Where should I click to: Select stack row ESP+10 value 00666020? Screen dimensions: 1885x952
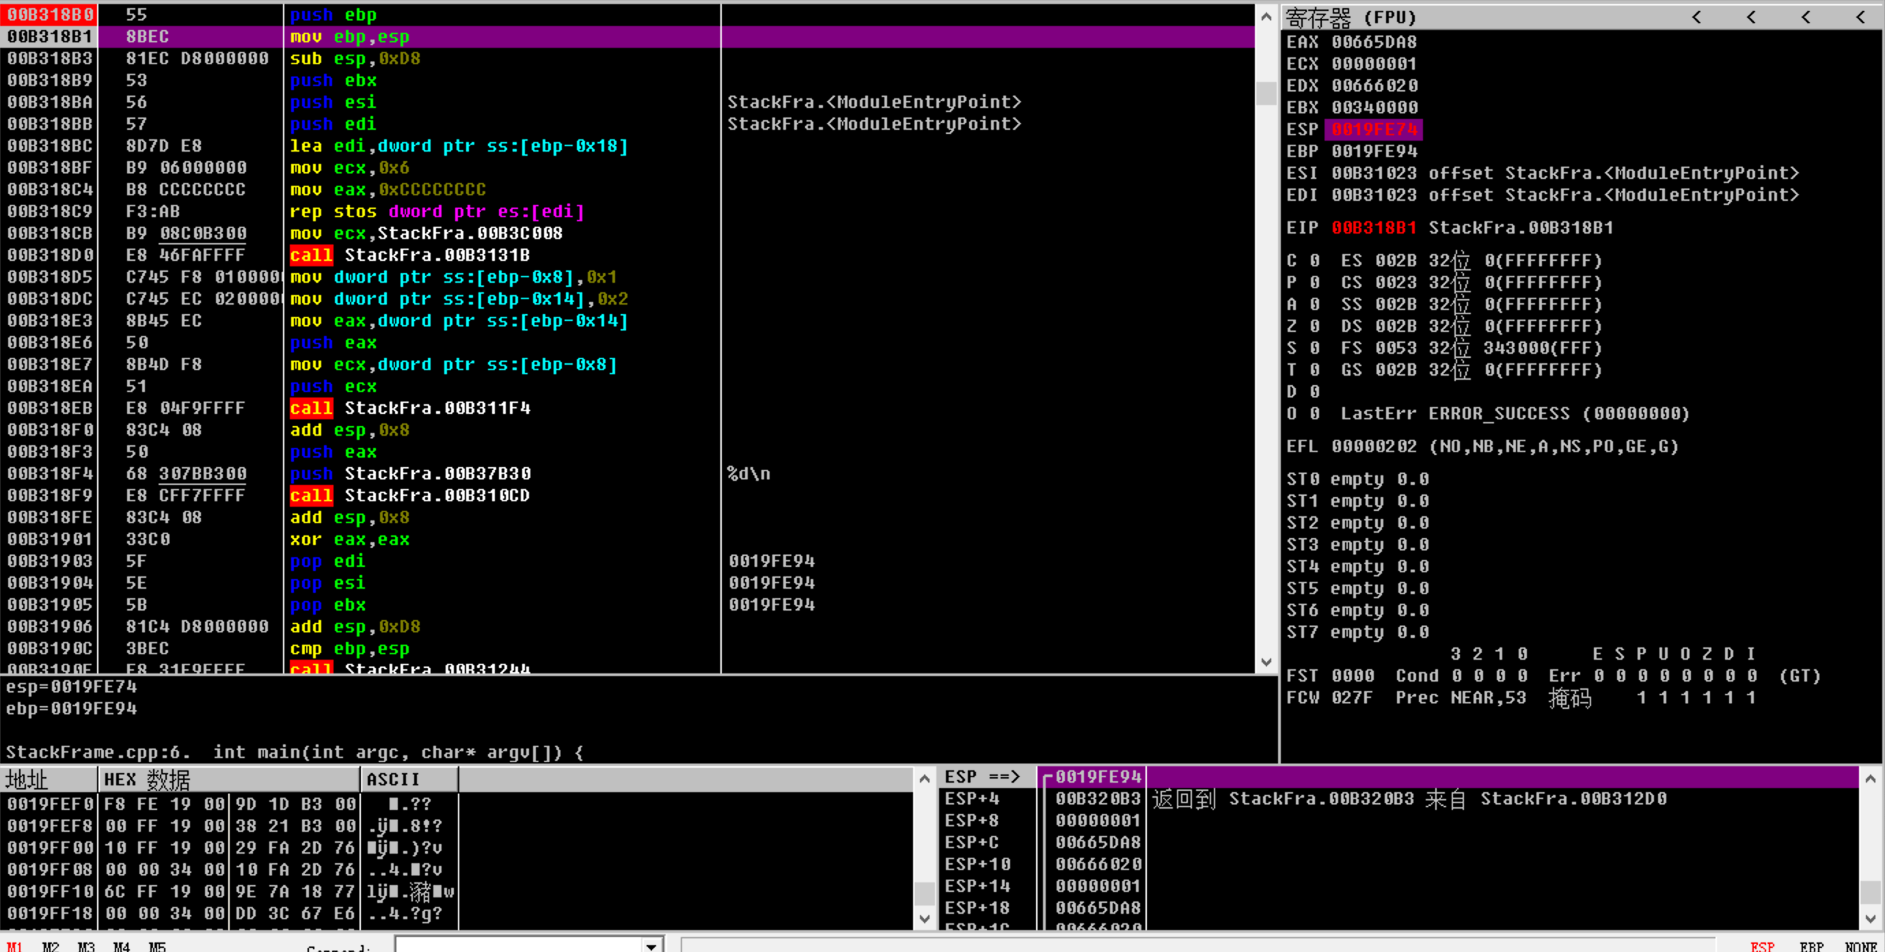tap(1098, 865)
